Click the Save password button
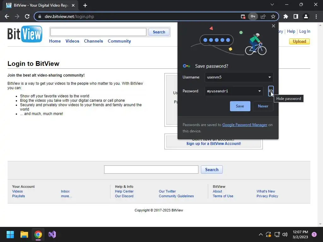Viewport: 323px width, 242px height. point(240,106)
